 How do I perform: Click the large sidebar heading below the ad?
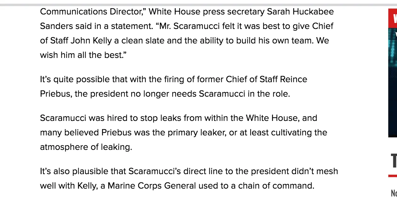(394, 161)
